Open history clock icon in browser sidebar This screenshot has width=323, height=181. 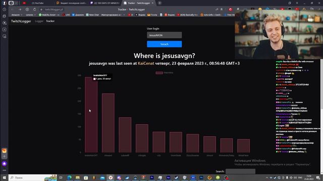point(5,10)
